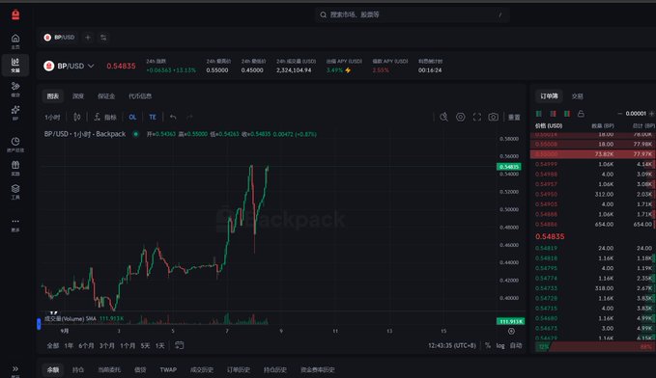The width and height of the screenshot is (656, 378).
Task: Open the tab layout swap settings icon
Action: pos(103,38)
